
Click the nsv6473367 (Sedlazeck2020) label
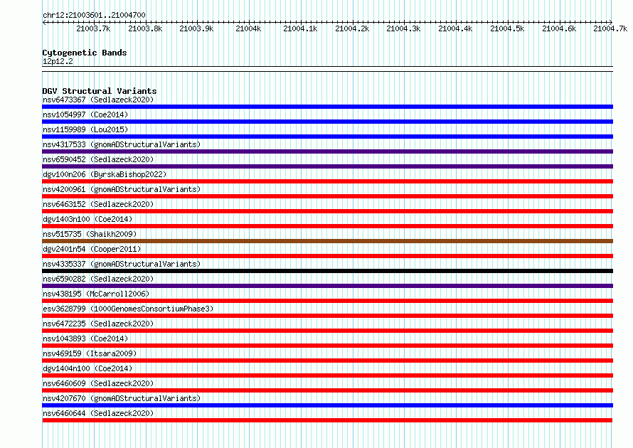click(98, 100)
